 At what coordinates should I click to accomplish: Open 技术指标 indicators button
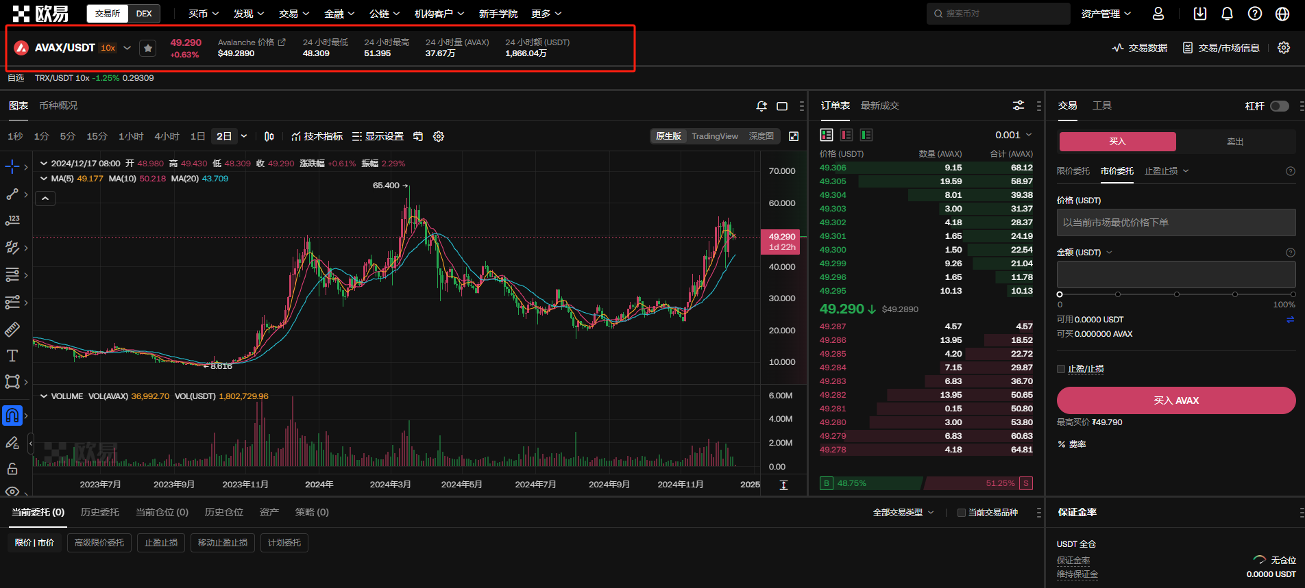pos(317,136)
